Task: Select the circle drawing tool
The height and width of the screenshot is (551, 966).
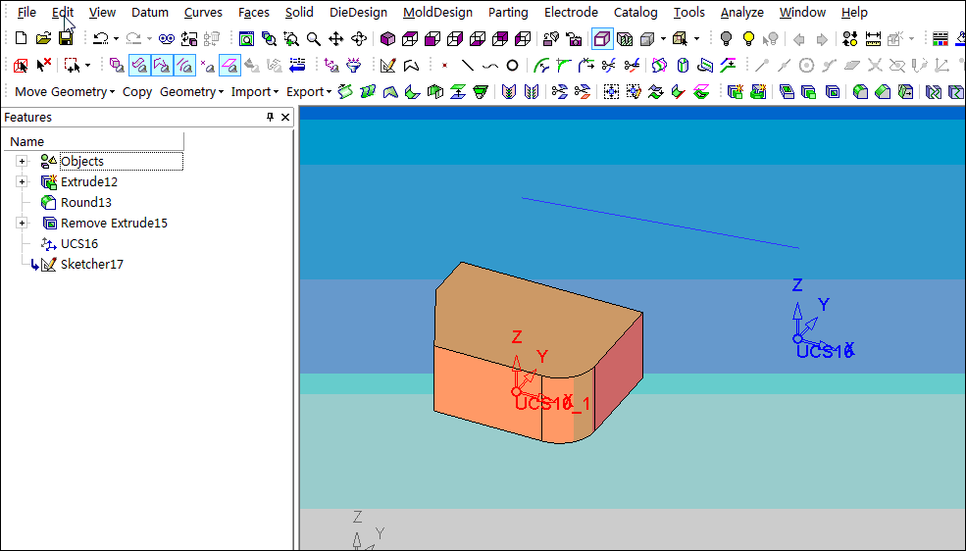Action: [x=512, y=66]
